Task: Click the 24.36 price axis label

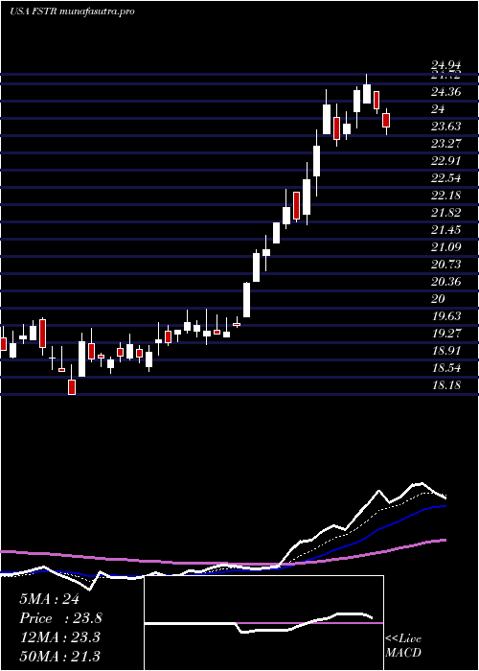Action: coord(446,92)
